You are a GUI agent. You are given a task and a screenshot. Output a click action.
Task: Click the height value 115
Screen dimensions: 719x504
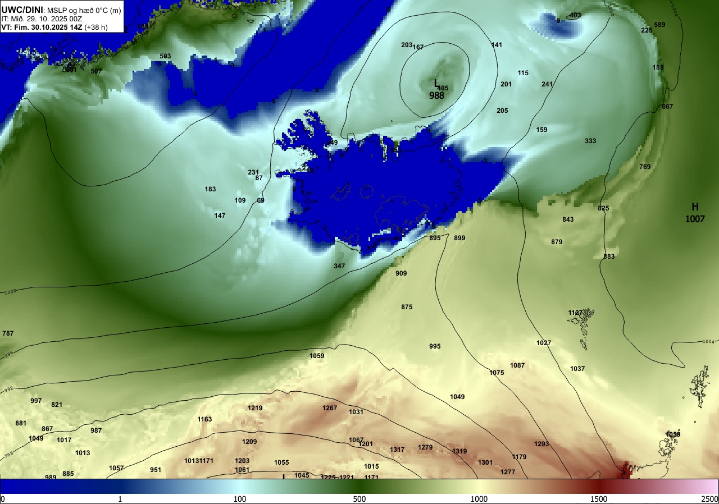coord(523,73)
